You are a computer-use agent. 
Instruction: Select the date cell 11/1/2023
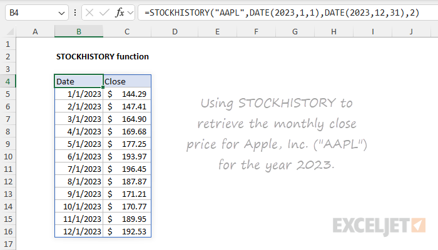(x=79, y=219)
